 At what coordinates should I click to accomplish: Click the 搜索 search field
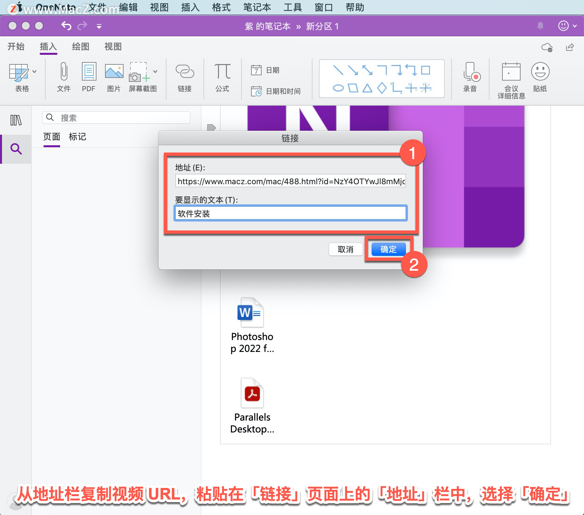pos(116,118)
